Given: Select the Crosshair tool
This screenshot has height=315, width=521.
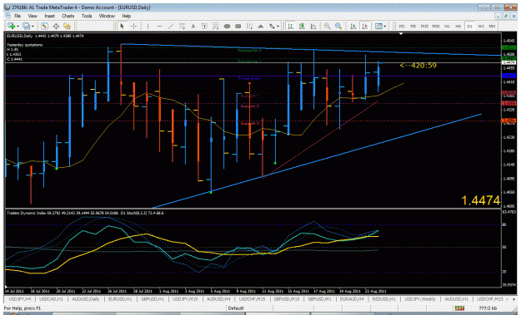Looking at the screenshot, I should click(x=133, y=26).
